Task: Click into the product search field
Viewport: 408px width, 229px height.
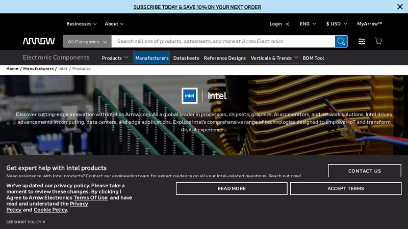Action: click(x=223, y=41)
